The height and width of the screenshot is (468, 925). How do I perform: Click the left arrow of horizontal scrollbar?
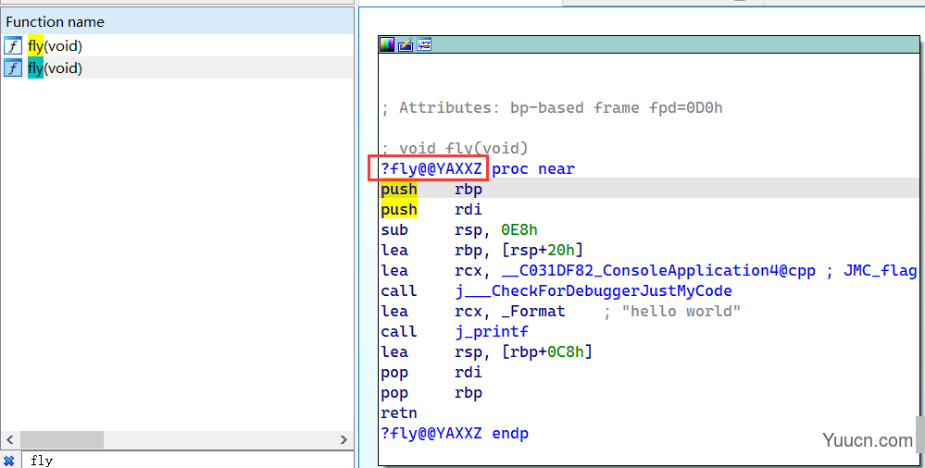(x=10, y=439)
